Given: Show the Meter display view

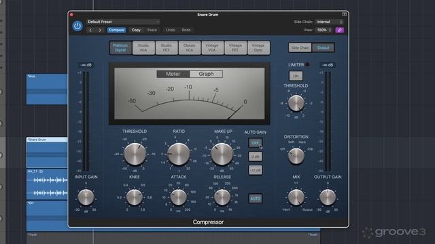Looking at the screenshot, I should click(173, 74).
